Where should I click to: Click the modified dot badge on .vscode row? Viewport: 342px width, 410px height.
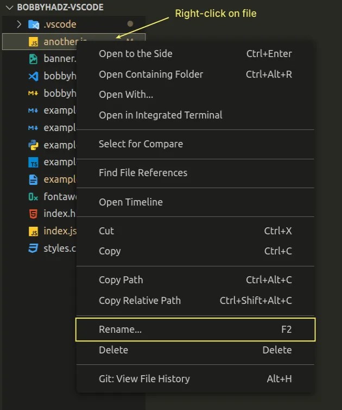click(130, 24)
